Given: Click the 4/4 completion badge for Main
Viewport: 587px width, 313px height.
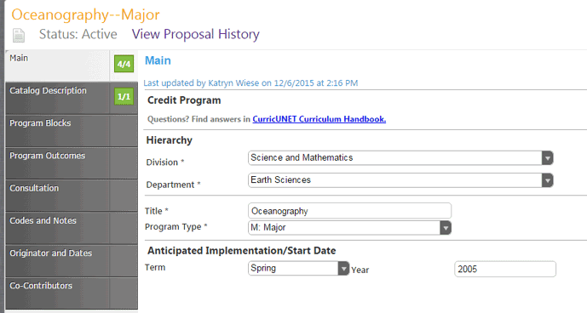Looking at the screenshot, I should (x=124, y=64).
